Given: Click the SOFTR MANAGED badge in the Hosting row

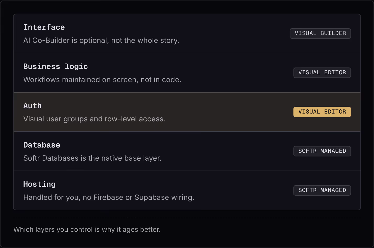Looking at the screenshot, I should [x=322, y=190].
